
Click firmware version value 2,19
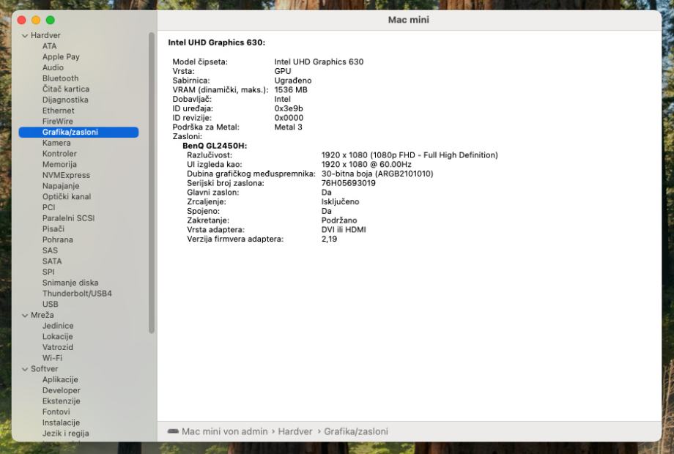pos(329,239)
